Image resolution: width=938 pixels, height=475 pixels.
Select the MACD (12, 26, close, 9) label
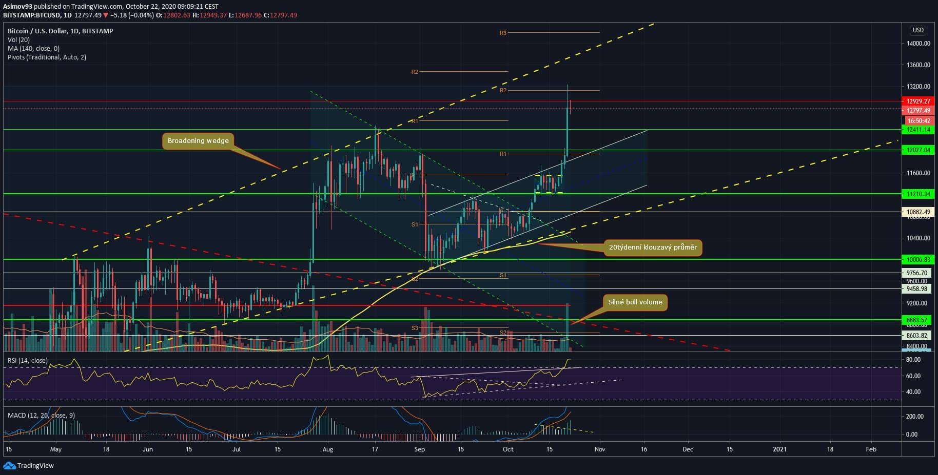pyautogui.click(x=42, y=415)
